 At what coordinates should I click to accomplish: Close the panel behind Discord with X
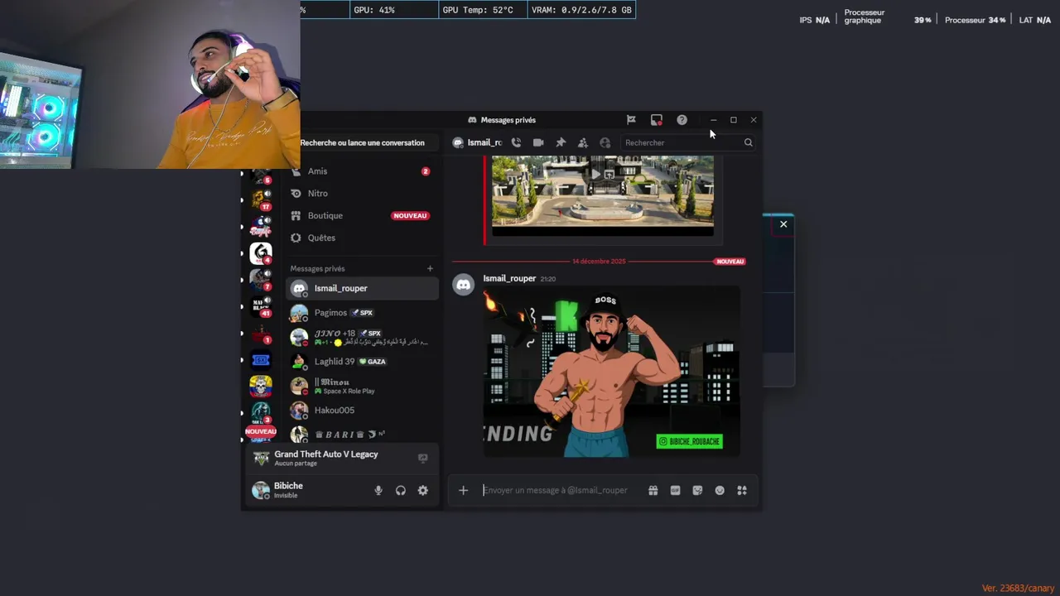pyautogui.click(x=783, y=224)
